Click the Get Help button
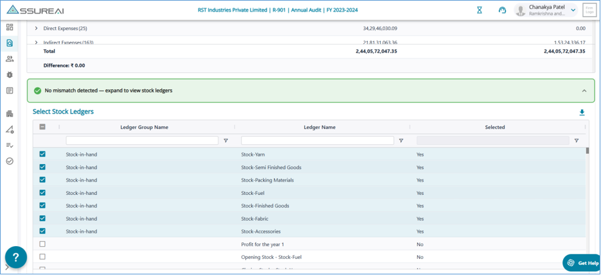Image resolution: width=601 pixels, height=275 pixels. 582,263
